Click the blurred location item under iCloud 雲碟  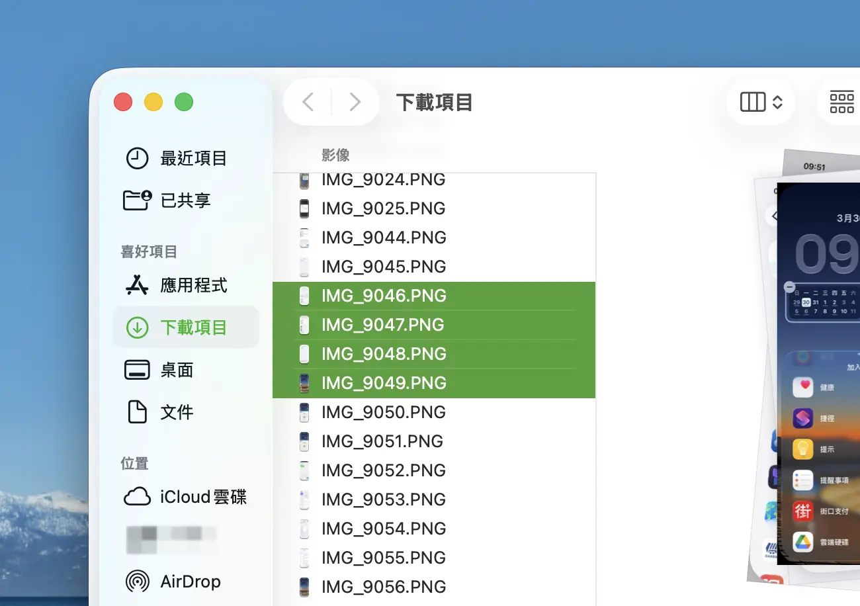[172, 539]
